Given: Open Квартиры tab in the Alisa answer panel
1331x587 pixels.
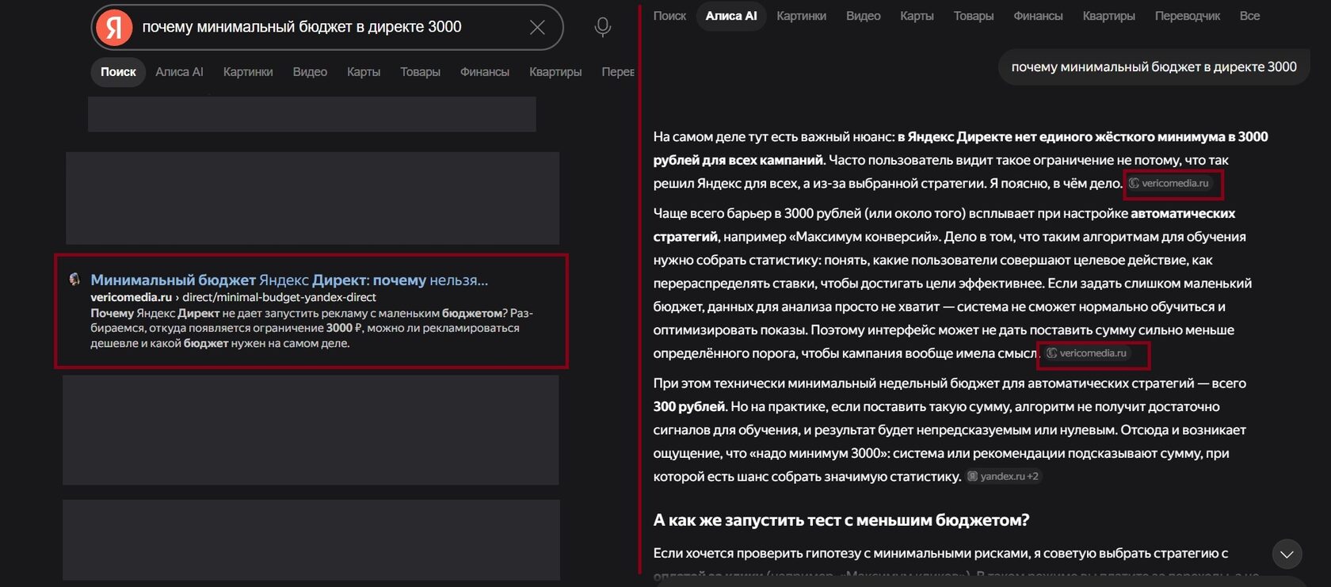Looking at the screenshot, I should click(1108, 16).
